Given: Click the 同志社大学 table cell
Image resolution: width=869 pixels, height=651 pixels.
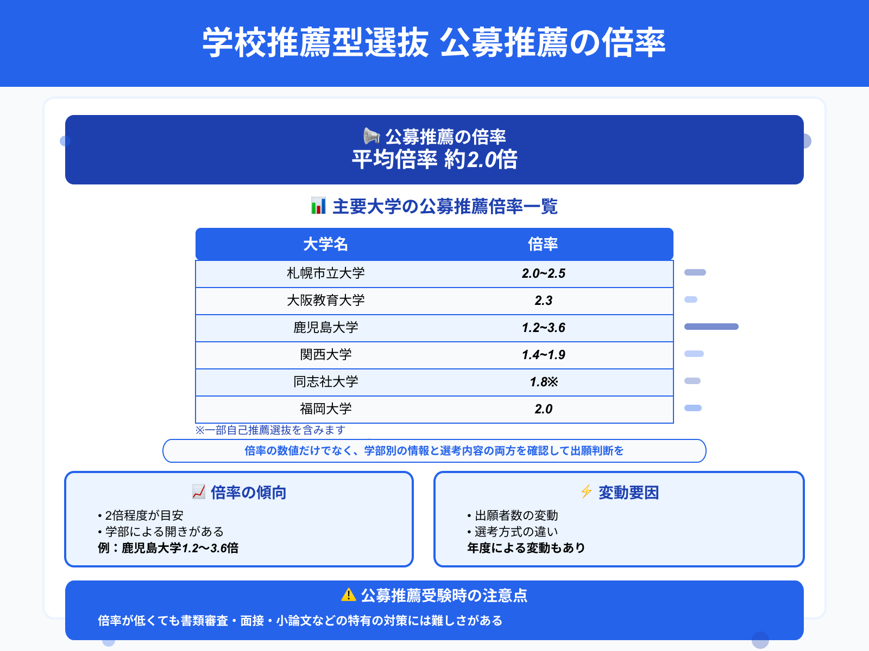Looking at the screenshot, I should click(x=326, y=382).
